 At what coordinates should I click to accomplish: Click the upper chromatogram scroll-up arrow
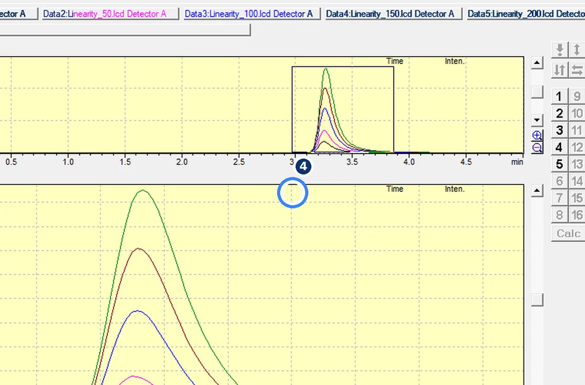click(x=537, y=62)
